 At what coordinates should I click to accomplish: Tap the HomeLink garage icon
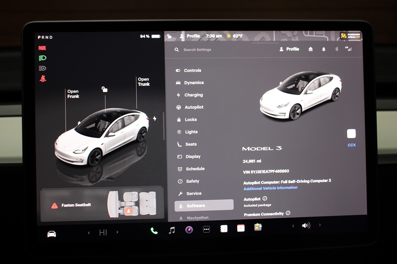[x=310, y=49]
